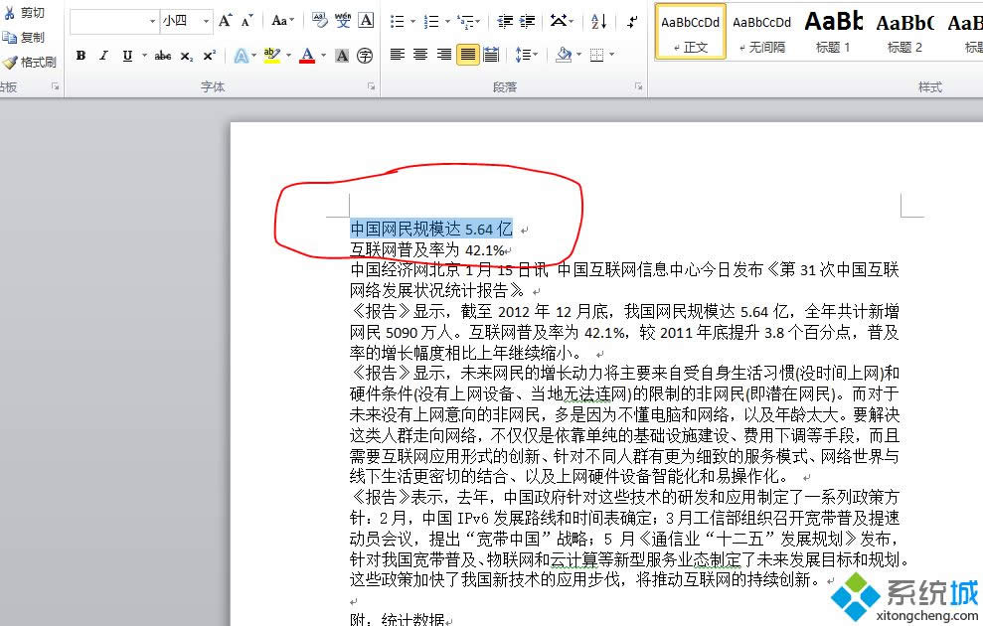Select the 无间隔 style
This screenshot has width=983, height=626.
pyautogui.click(x=761, y=30)
